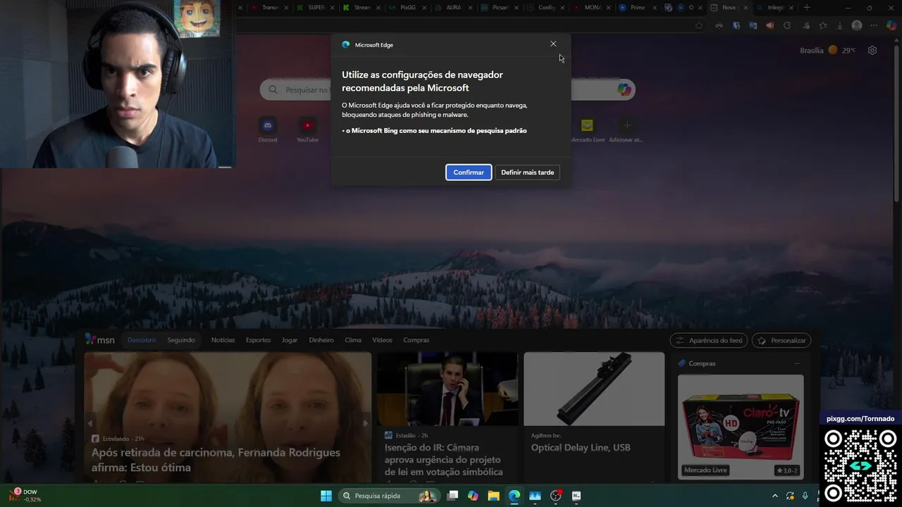Open the Windows Start menu

coord(326,496)
